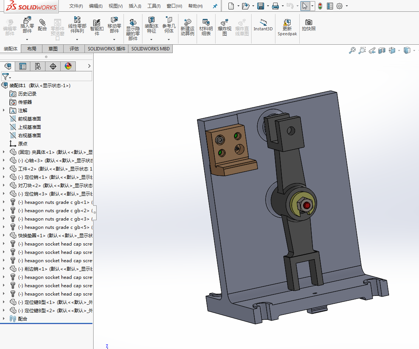Pin the menu bar with pushpin

coord(215,6)
